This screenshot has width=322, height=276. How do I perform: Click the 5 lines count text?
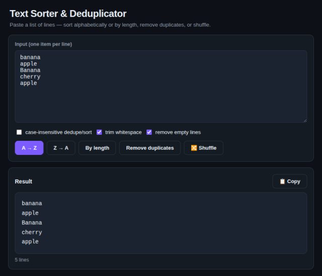click(22, 259)
